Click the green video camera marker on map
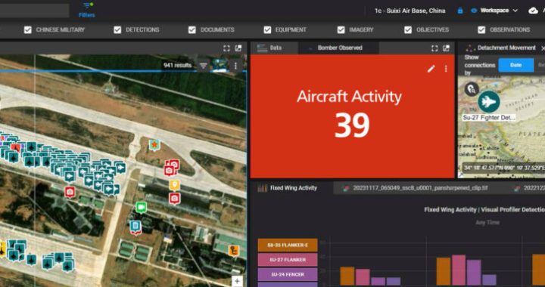 [x=141, y=208]
